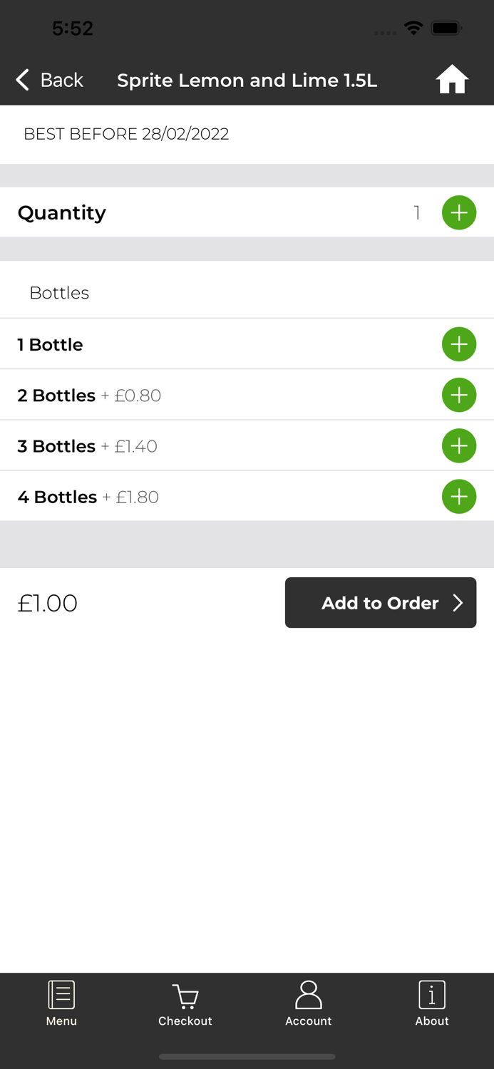Switch to the About tab
Viewport: 494px width, 1069px height.
432,1003
